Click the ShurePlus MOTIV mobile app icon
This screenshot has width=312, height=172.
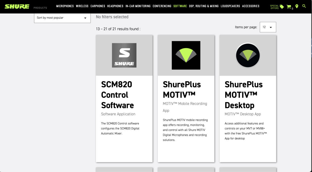pyautogui.click(x=186, y=55)
